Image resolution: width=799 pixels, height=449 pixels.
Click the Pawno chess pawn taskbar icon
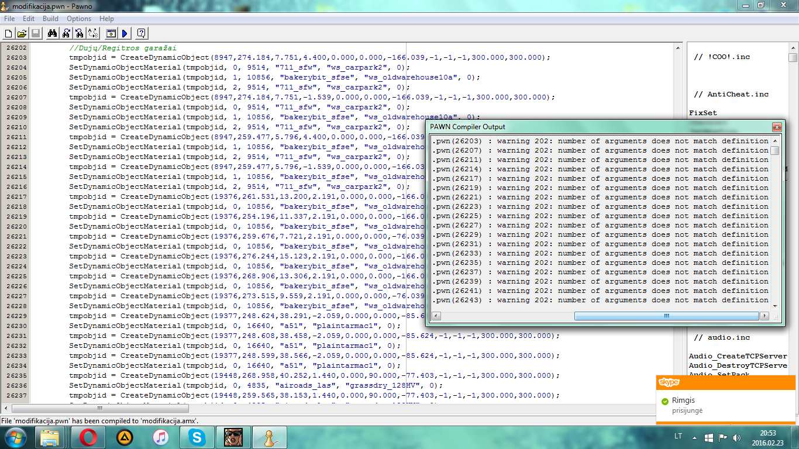pyautogui.click(x=269, y=437)
